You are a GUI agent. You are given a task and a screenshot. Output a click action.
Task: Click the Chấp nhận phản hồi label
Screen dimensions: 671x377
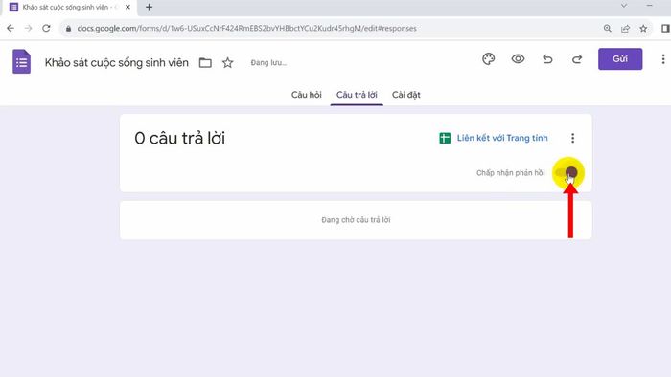(x=511, y=172)
